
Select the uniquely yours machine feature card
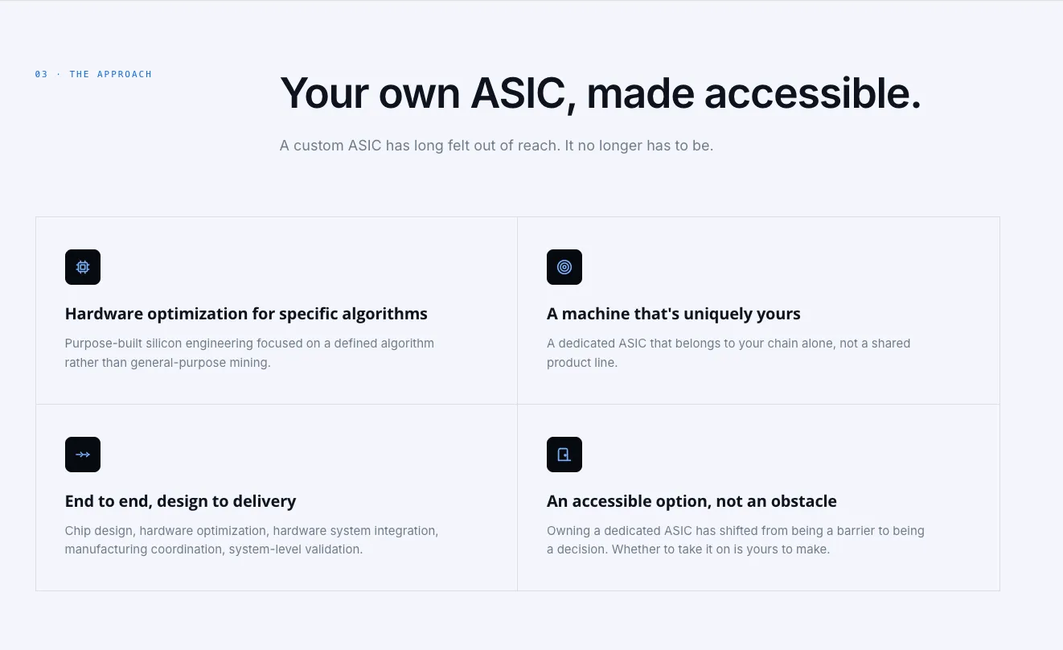pyautogui.click(x=758, y=311)
